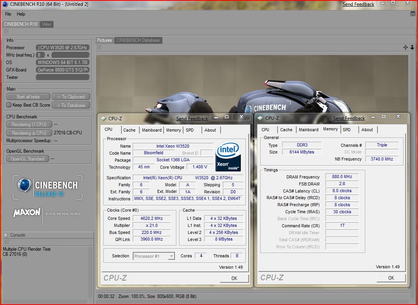The image size is (418, 305).
Task: Click the download arrow icon in Pictures panel
Action: pyautogui.click(x=412, y=48)
